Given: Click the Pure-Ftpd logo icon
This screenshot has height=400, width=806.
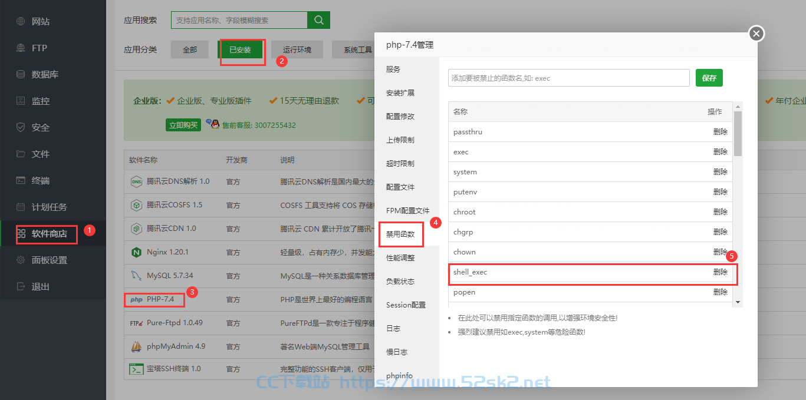Looking at the screenshot, I should [x=136, y=323].
